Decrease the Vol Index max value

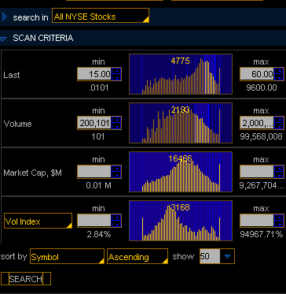(x=279, y=224)
